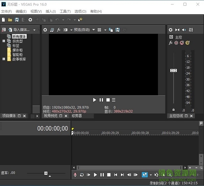204x186 pixels.
Task: Toggle the master bus lock icon
Action: (174, 110)
